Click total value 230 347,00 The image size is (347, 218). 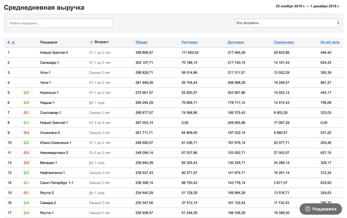144,203
